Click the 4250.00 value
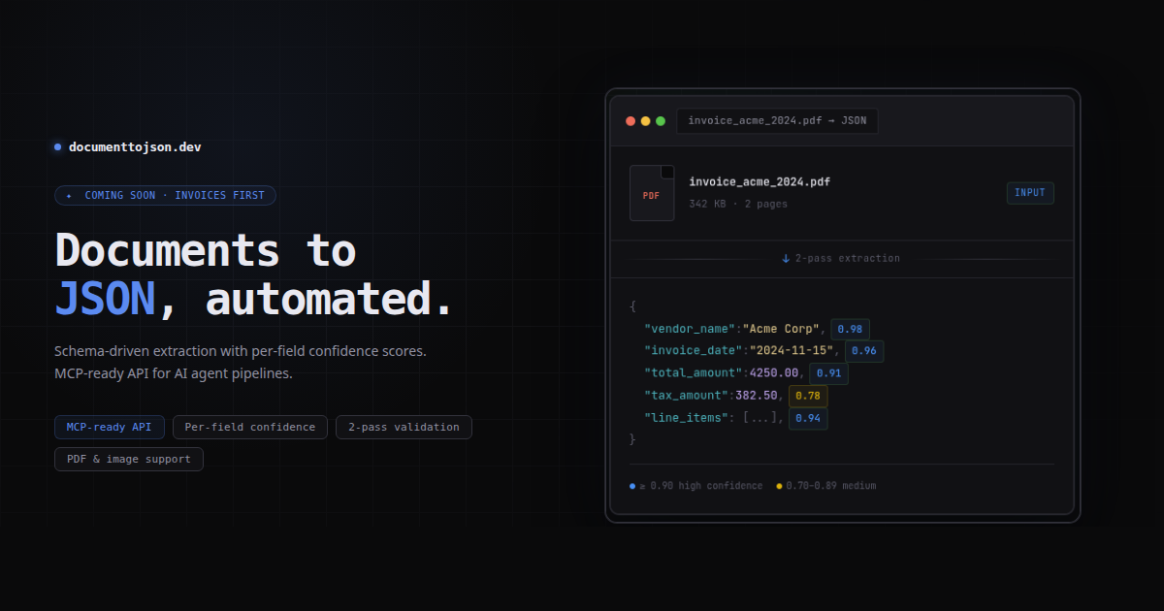This screenshot has height=611, width=1164. (774, 373)
